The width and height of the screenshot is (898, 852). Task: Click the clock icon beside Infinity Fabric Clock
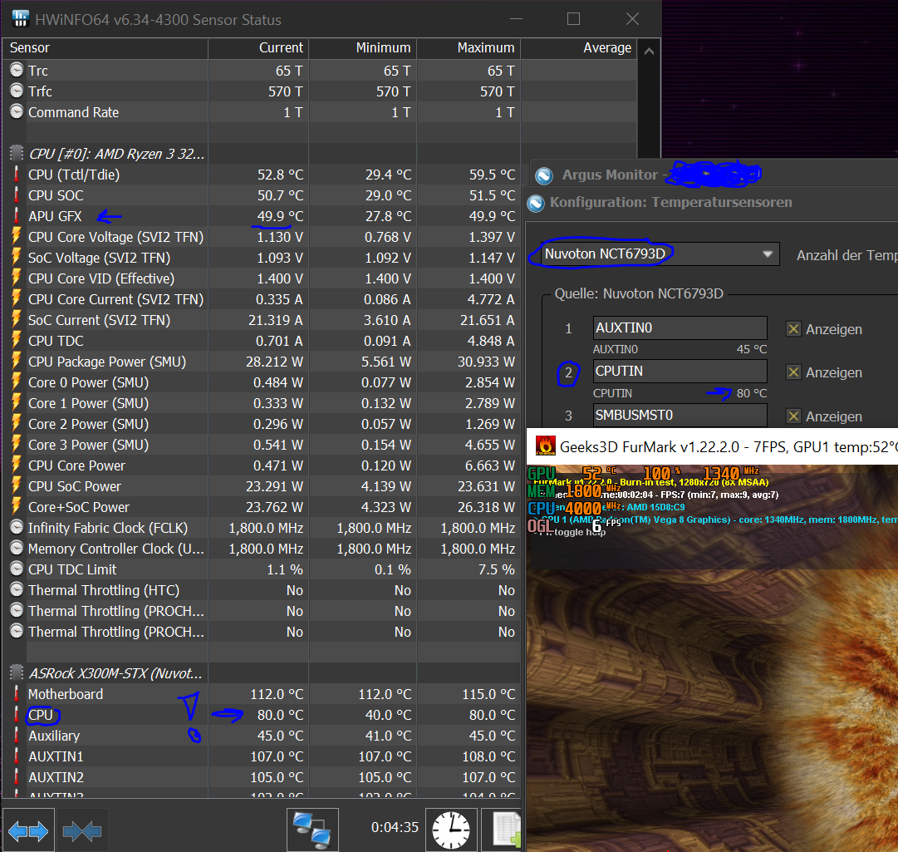pos(17,528)
